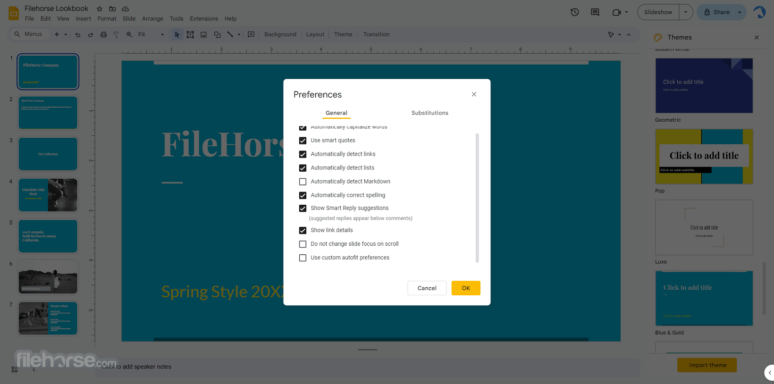Image resolution: width=774 pixels, height=384 pixels.
Task: Disable Automatically correct spelling
Action: 303,195
